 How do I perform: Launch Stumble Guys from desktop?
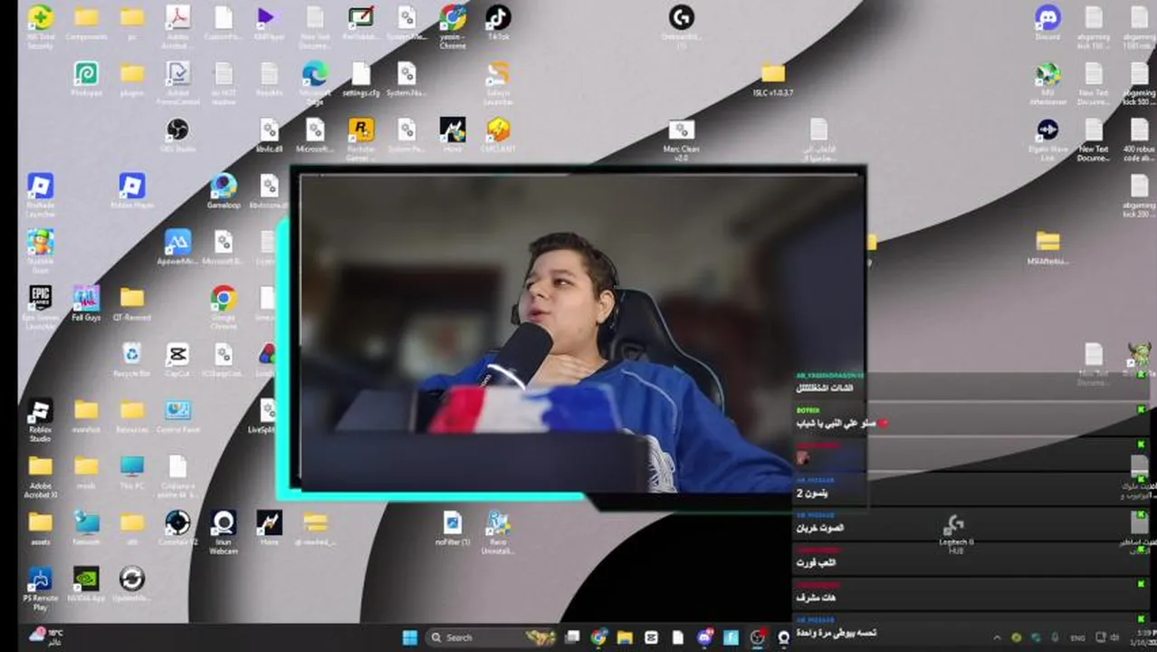(x=40, y=250)
